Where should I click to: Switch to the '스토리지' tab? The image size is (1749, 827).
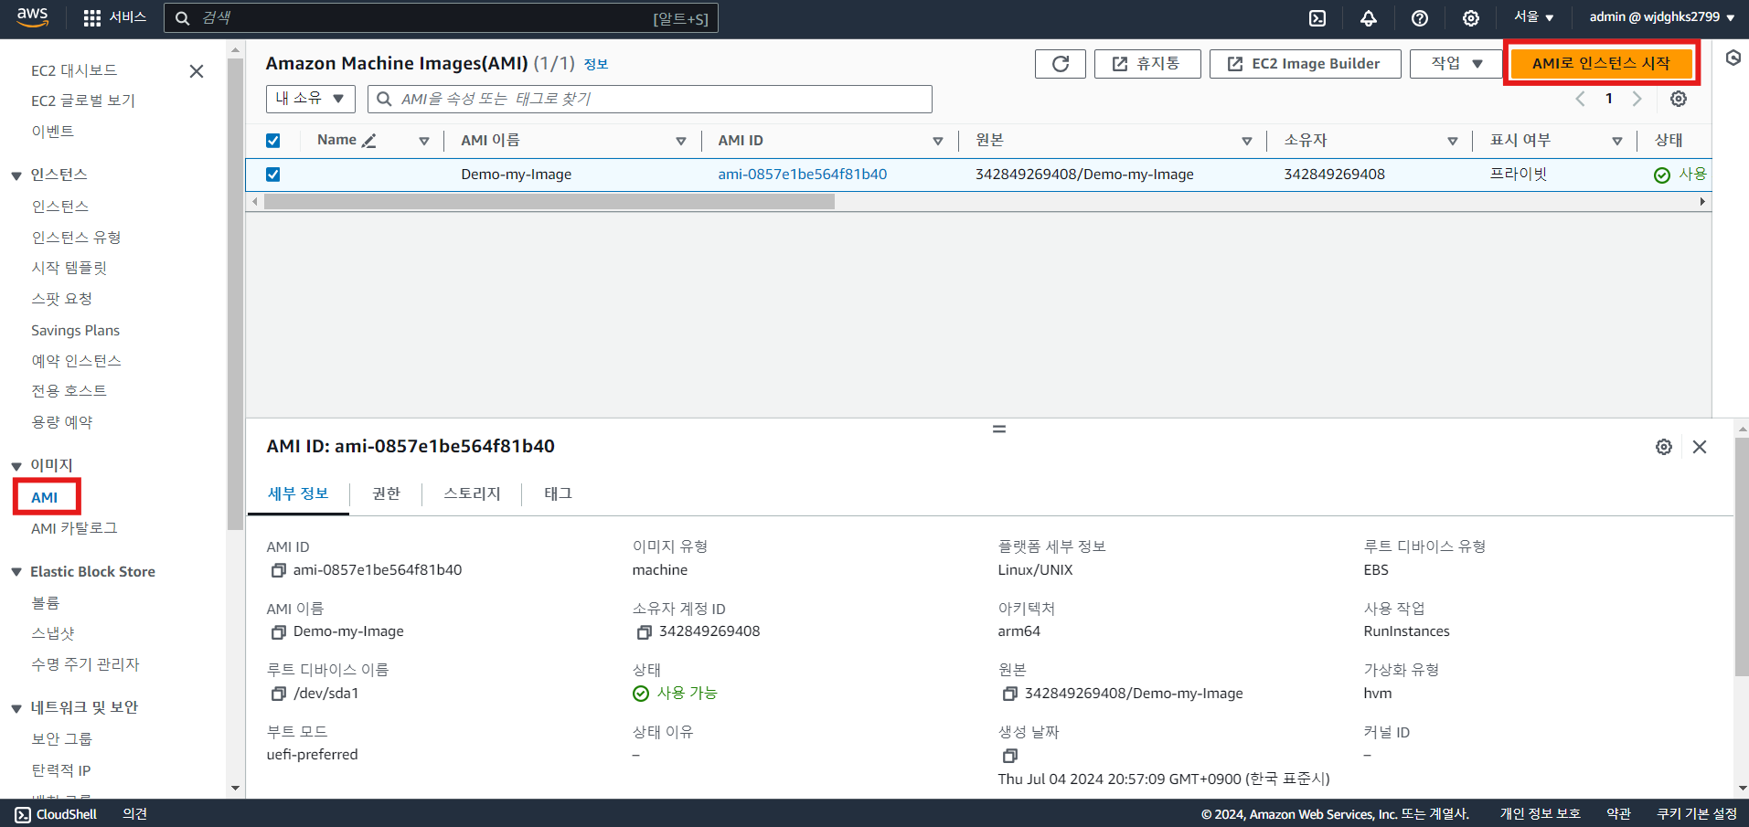point(472,493)
